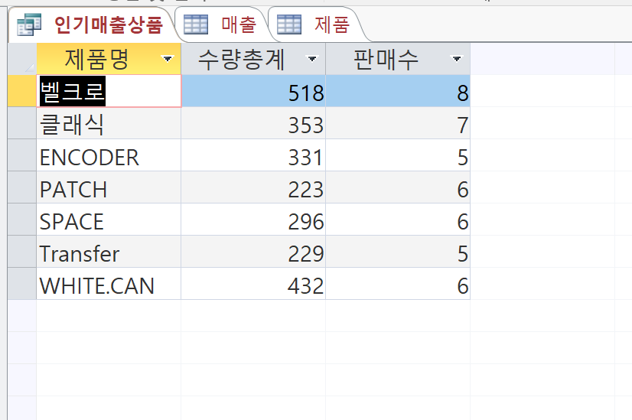The height and width of the screenshot is (420, 632).
Task: Switch to the 제품 tab
Action: [x=331, y=25]
